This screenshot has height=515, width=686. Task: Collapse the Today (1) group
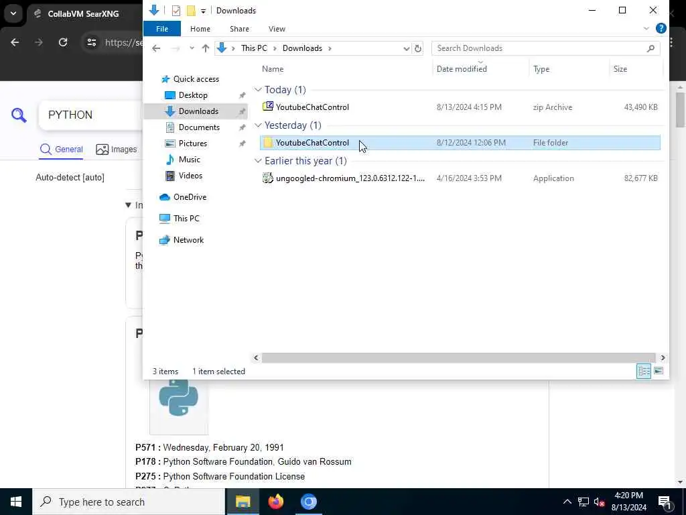click(x=258, y=90)
